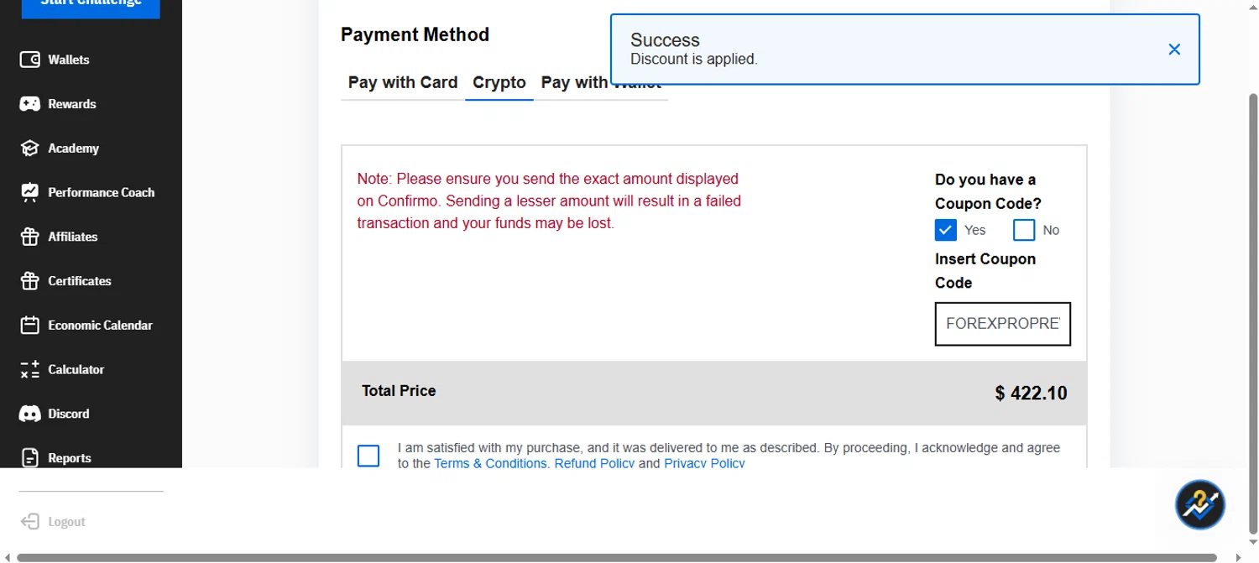Select the Crypto payment tab
Viewport: 1259px width, 563px height.
pos(499,82)
